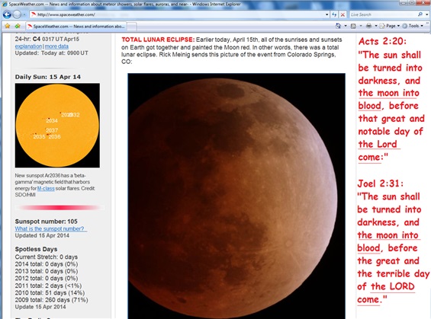Expand the Print options dropdown arrow
The image size is (431, 319).
coord(376,26)
